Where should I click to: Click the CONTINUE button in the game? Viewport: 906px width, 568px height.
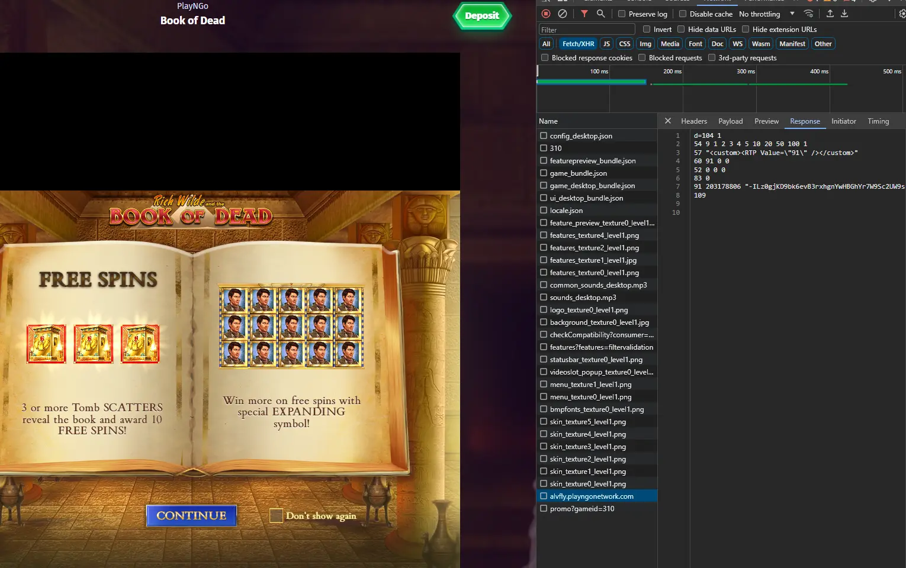pyautogui.click(x=191, y=515)
